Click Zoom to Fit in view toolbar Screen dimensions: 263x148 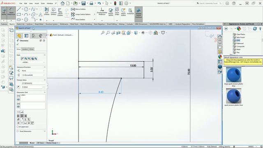click(x=103, y=33)
